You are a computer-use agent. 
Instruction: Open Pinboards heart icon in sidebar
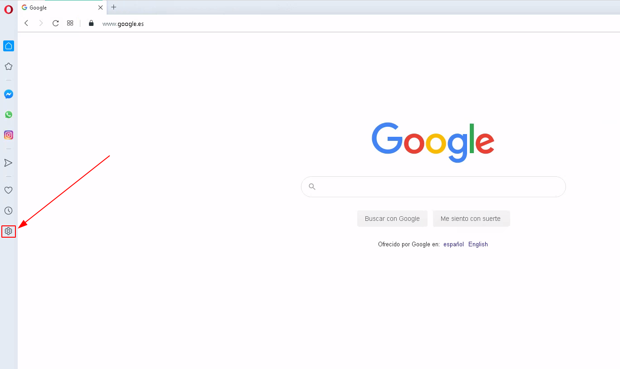point(8,190)
